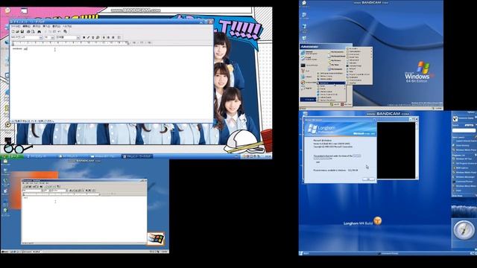Click inside the Japanese WordPad document area
The height and width of the screenshot is (268, 477).
pyautogui.click(x=111, y=82)
